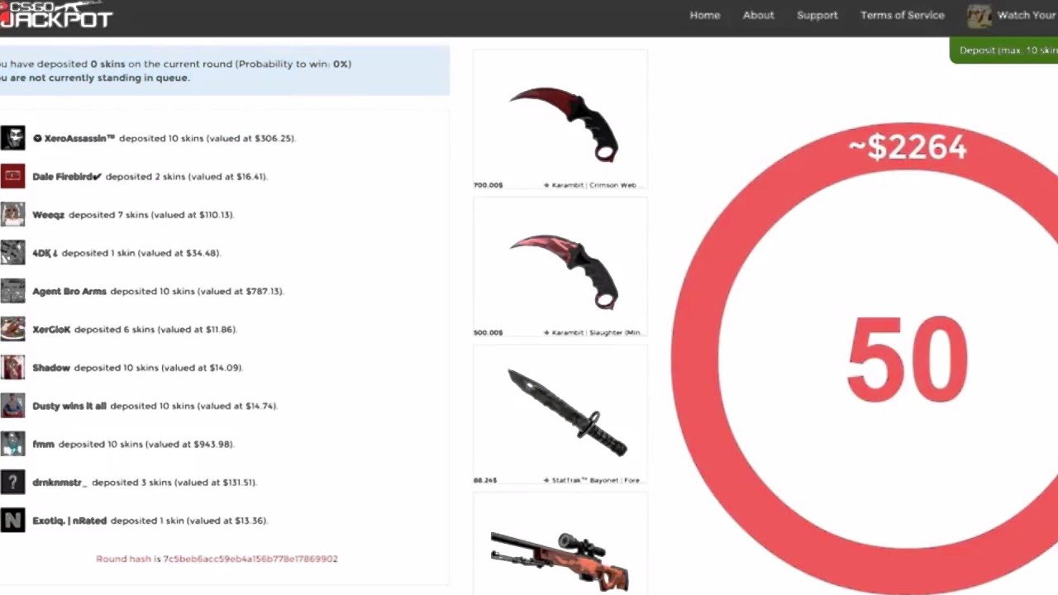The width and height of the screenshot is (1058, 595).
Task: Open Agent Bro Arms player name
Action: [x=69, y=291]
